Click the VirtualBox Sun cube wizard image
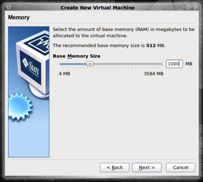This screenshot has height=182, width=203. pyautogui.click(x=29, y=92)
